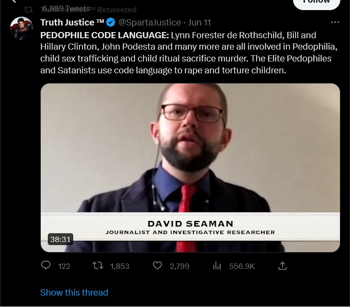The image size is (350, 307).
Task: Open the Jun 11 timestamp permalink
Action: pyautogui.click(x=199, y=22)
